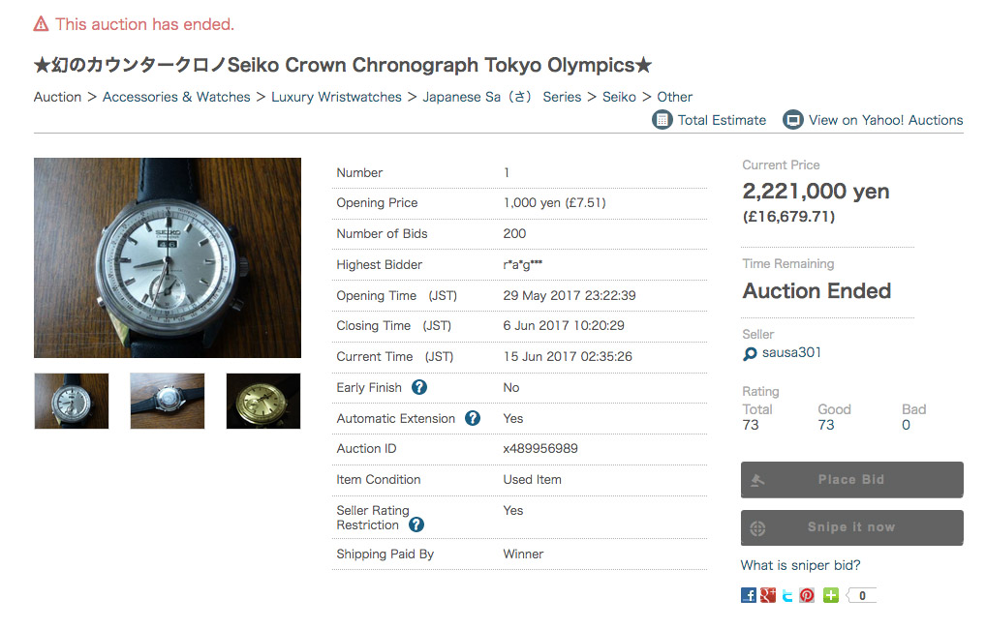Show the watch case back thumbnail

(x=168, y=401)
